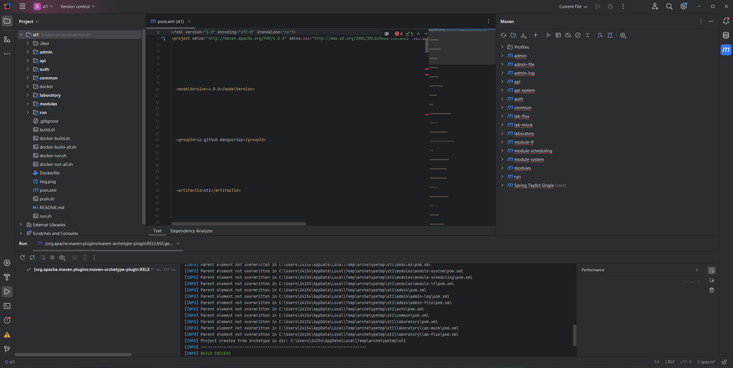Open Maven panel options ellipsis

[x=701, y=21]
